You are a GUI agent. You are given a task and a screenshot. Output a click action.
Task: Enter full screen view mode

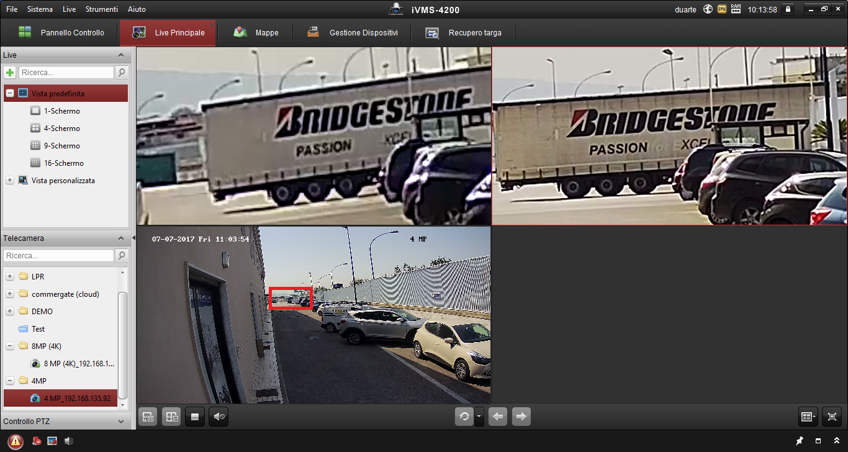coord(832,417)
